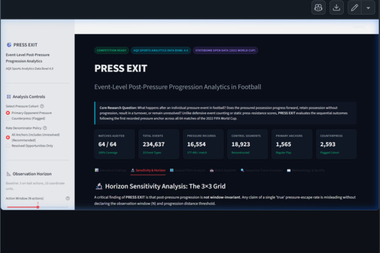Click the microscope icon beside Horizon Sensitivity heading

99,186
